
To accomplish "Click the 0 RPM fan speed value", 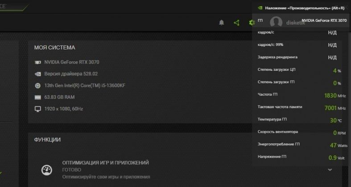I will [339, 133].
